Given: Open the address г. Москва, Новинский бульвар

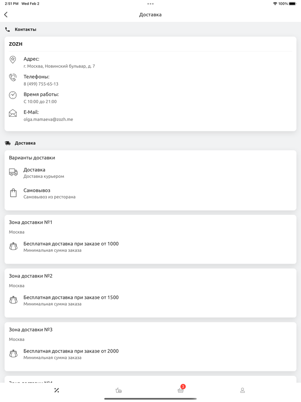Looking at the screenshot, I should point(59,66).
